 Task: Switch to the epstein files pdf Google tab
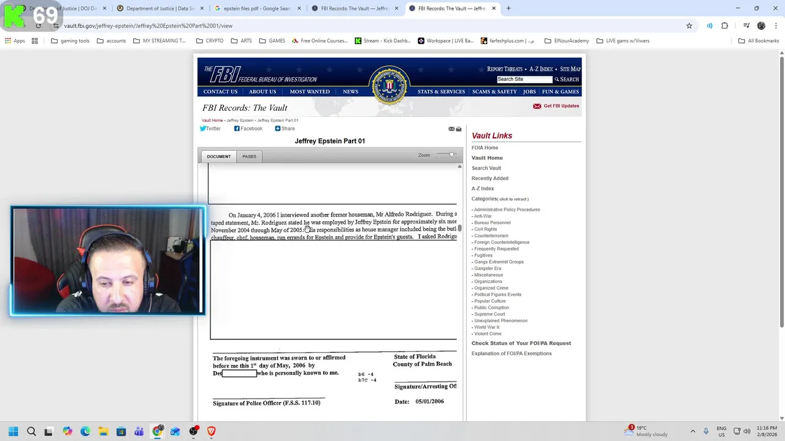coord(257,9)
